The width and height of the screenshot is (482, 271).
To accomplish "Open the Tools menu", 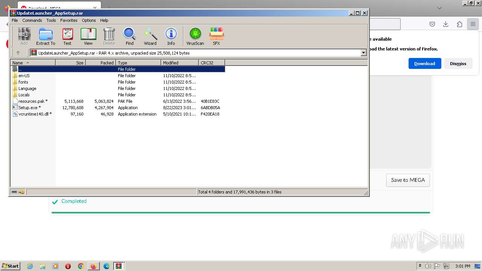I will (x=51, y=20).
